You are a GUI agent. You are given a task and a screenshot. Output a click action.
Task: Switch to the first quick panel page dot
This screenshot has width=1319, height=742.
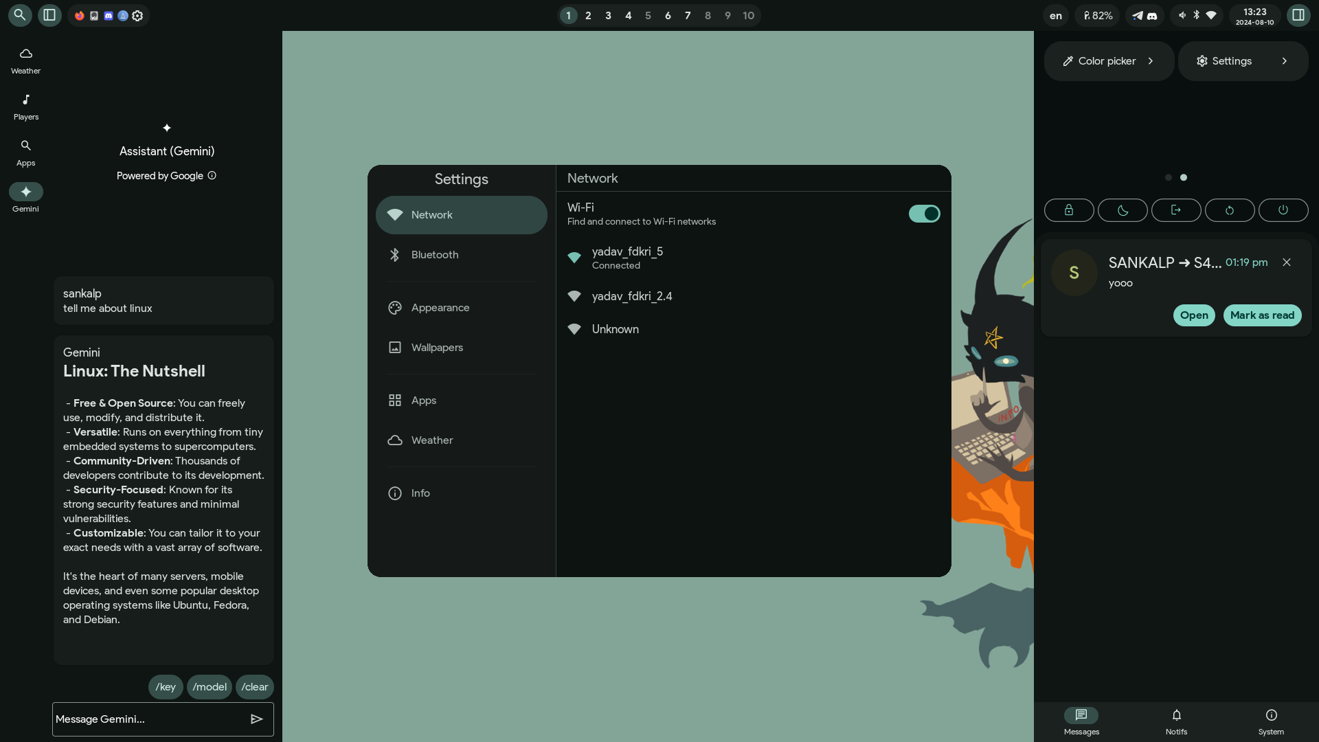click(x=1169, y=177)
